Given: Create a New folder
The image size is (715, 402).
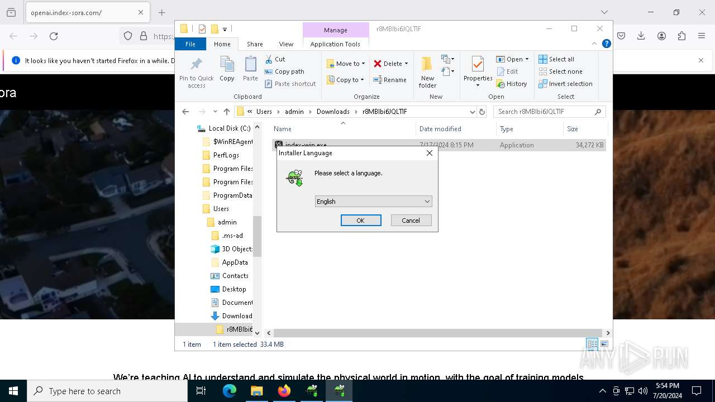Looking at the screenshot, I should click(x=427, y=72).
